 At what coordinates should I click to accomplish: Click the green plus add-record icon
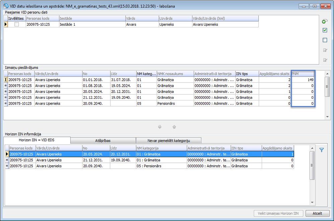(x=325, y=21)
